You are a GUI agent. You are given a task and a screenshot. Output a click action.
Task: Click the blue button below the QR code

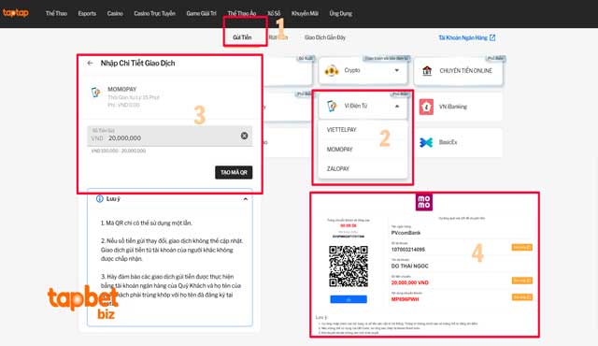click(349, 299)
